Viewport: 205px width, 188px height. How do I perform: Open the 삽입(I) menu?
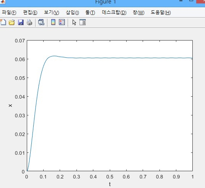point(72,13)
